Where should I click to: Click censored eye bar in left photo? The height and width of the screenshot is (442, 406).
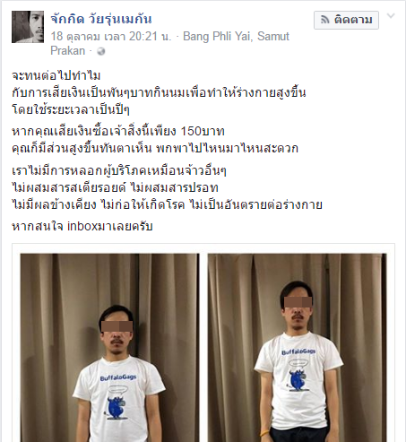pos(117,326)
